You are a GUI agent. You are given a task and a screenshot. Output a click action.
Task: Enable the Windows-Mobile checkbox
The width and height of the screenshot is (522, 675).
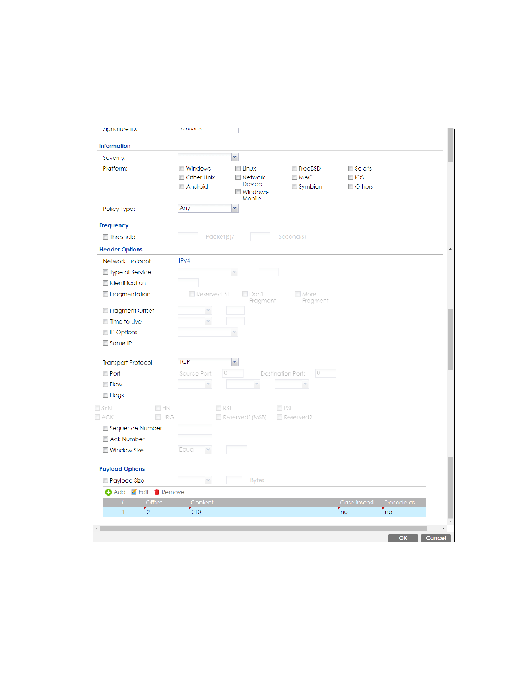pos(238,192)
